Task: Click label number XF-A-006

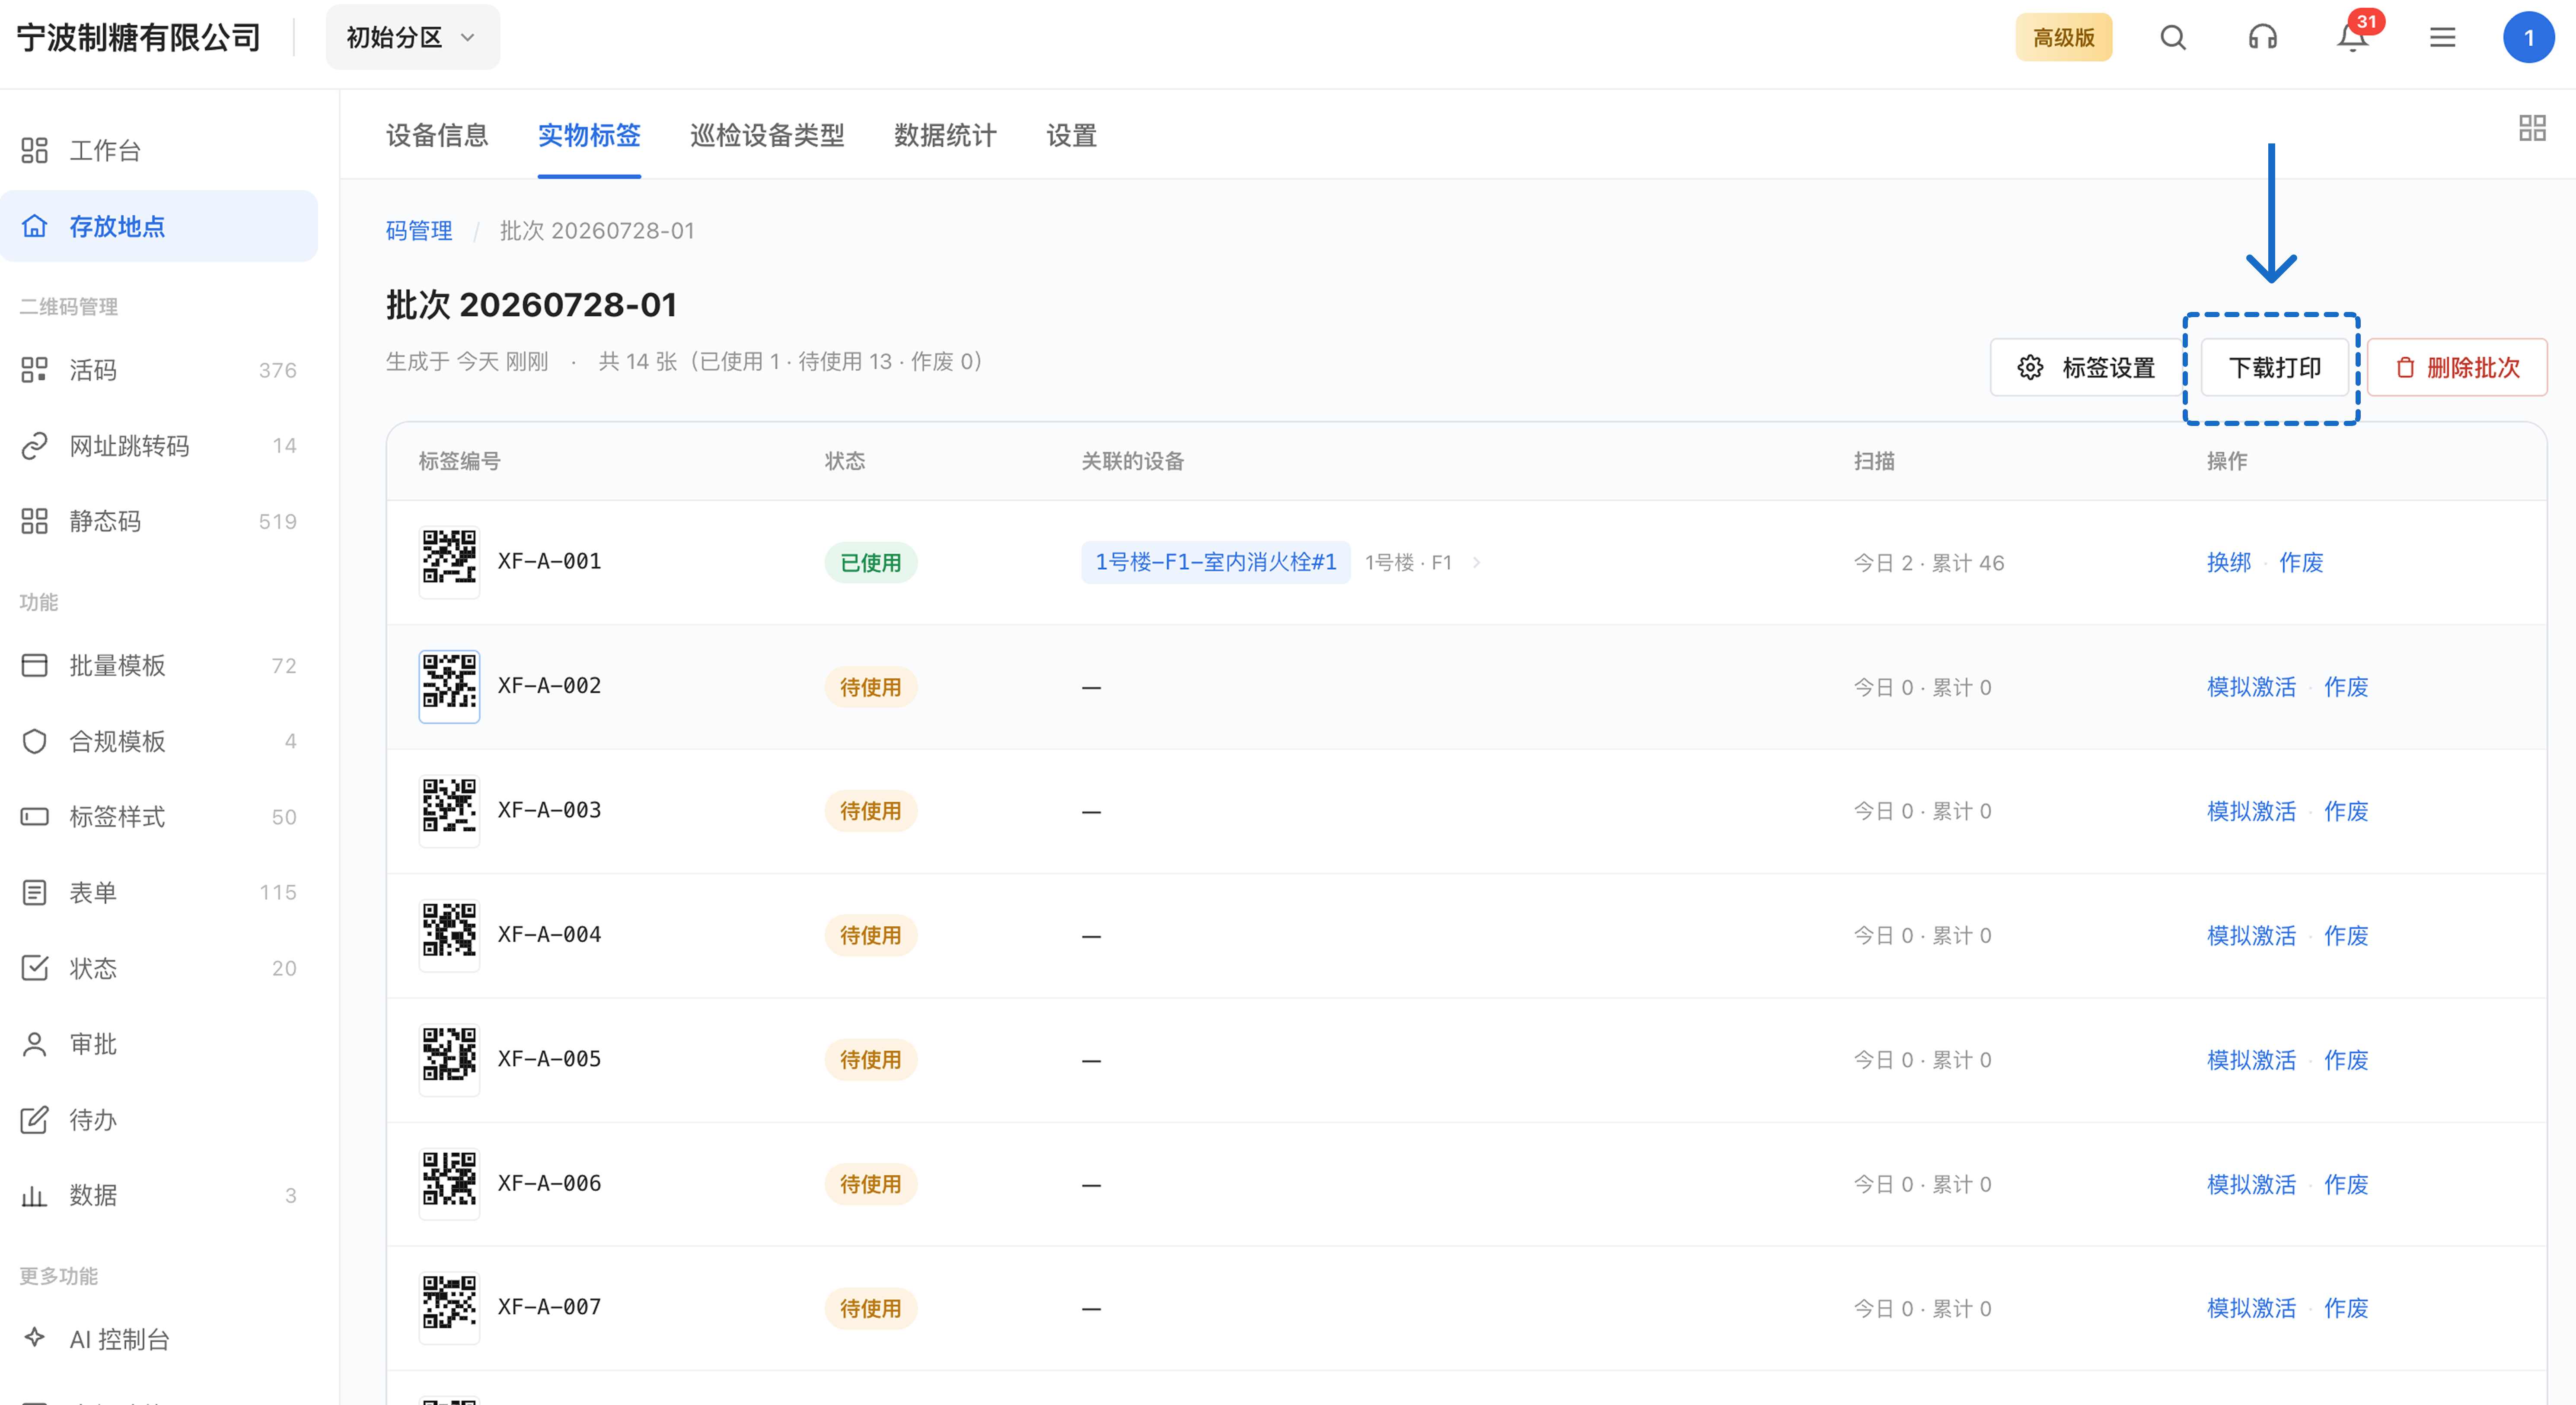Action: 549,1183
